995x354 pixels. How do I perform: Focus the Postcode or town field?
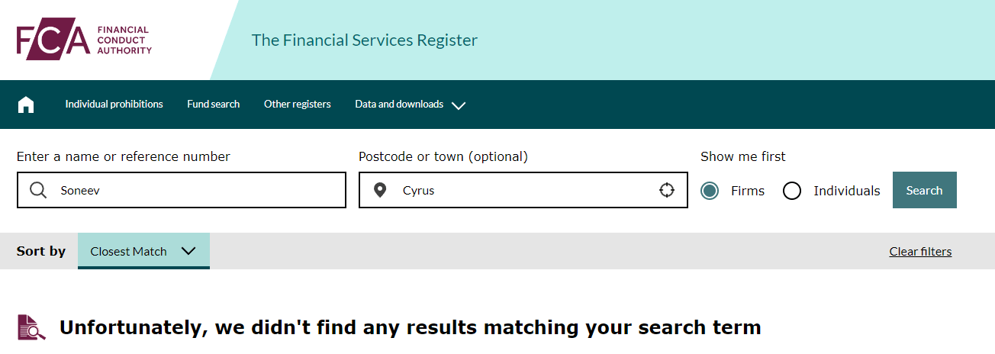523,190
